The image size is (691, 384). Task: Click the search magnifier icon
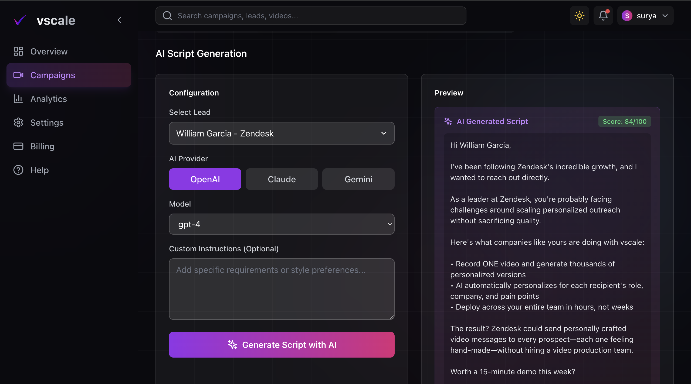click(167, 16)
